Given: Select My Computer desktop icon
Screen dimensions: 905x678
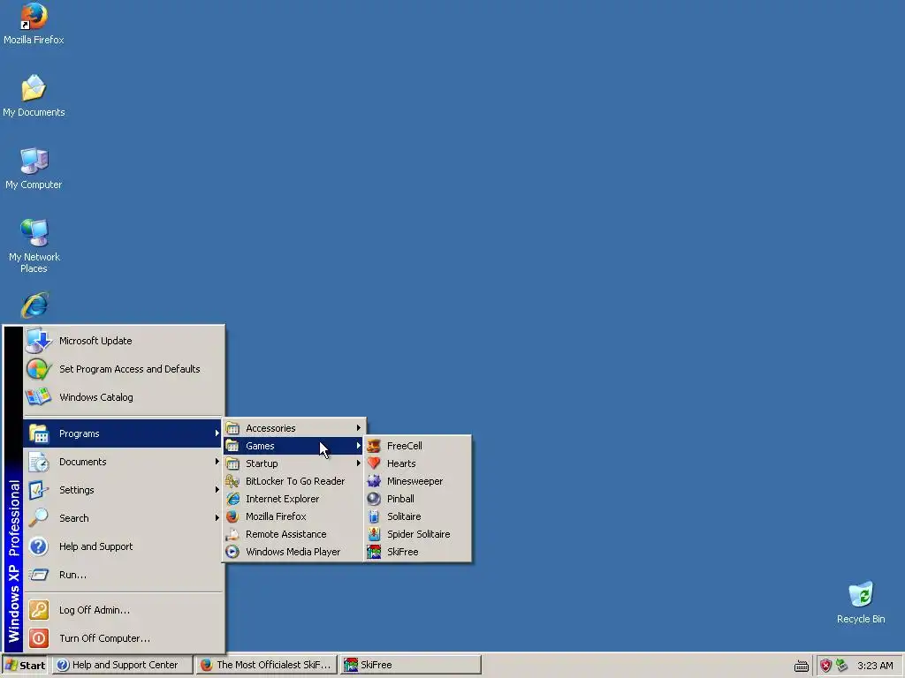Looking at the screenshot, I should click(34, 161).
